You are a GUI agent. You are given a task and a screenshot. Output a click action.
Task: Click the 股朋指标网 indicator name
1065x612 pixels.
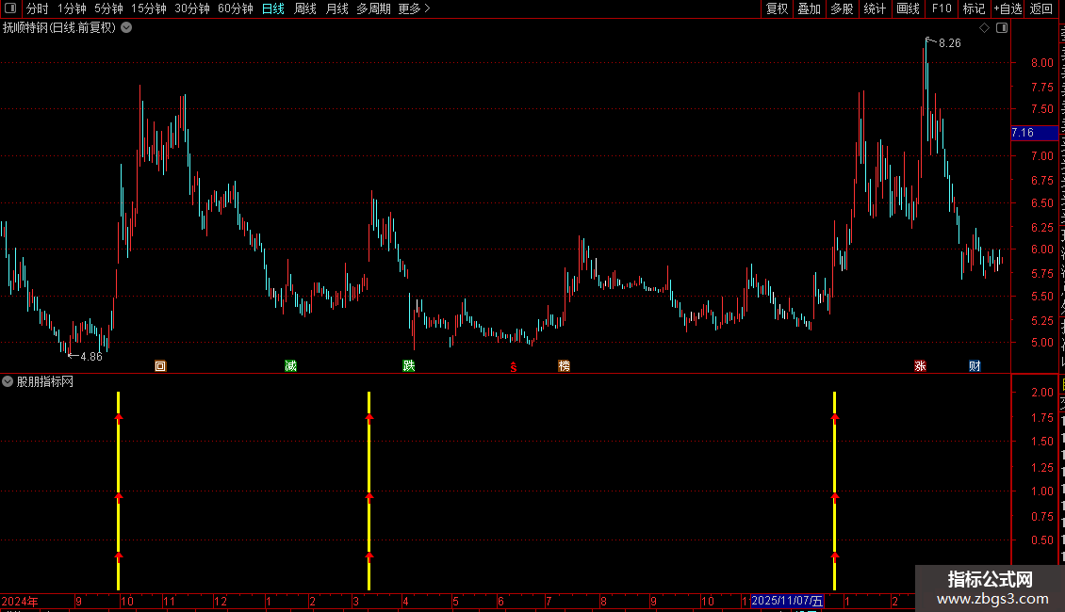[x=45, y=382]
